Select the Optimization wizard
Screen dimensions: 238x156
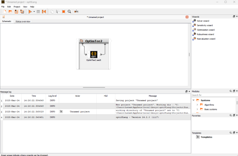(206, 30)
